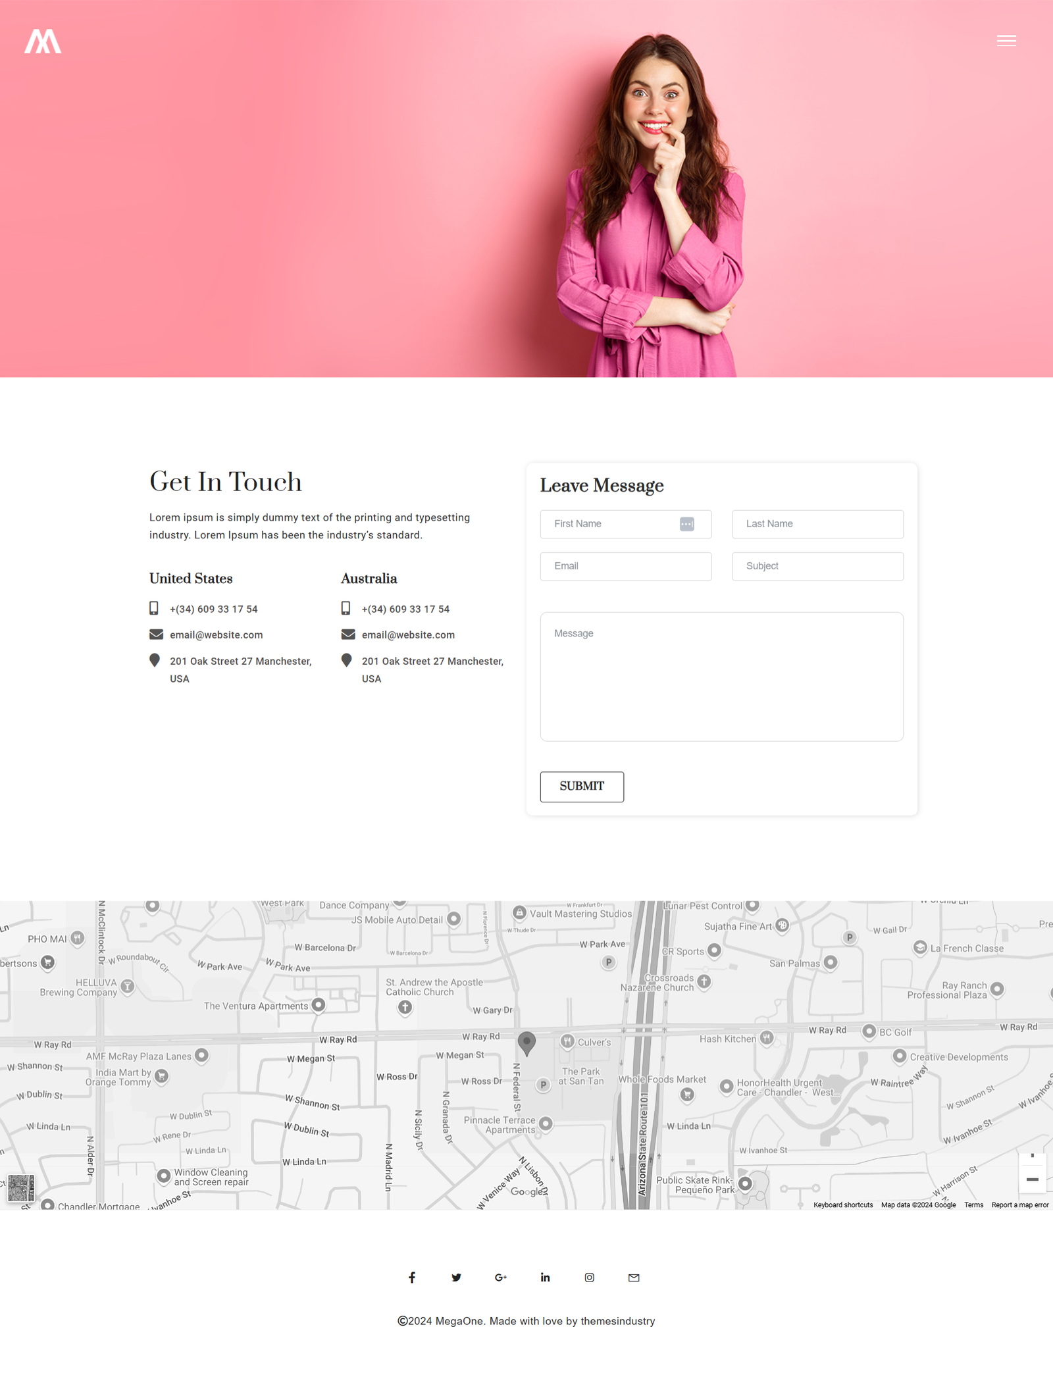This screenshot has width=1053, height=1373.
Task: Click the Australia heading
Action: tap(369, 579)
